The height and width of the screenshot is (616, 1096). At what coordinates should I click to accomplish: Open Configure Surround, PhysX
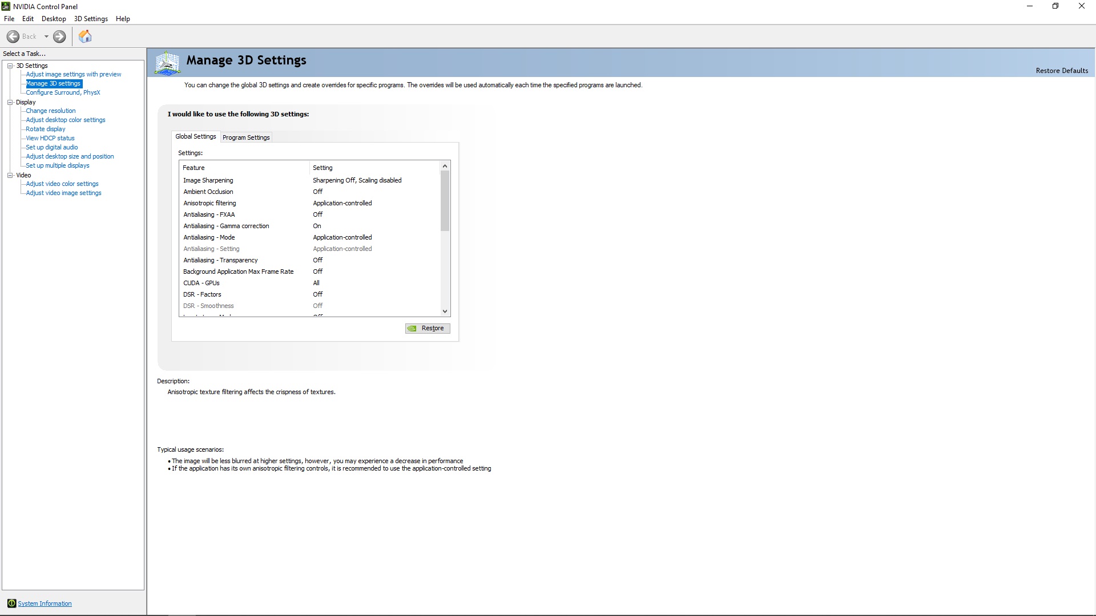pyautogui.click(x=63, y=92)
